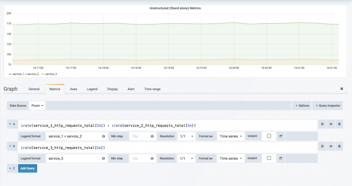The width and height of the screenshot is (352, 186).
Task: Open hamburger menu for query A
Action: click(322, 124)
